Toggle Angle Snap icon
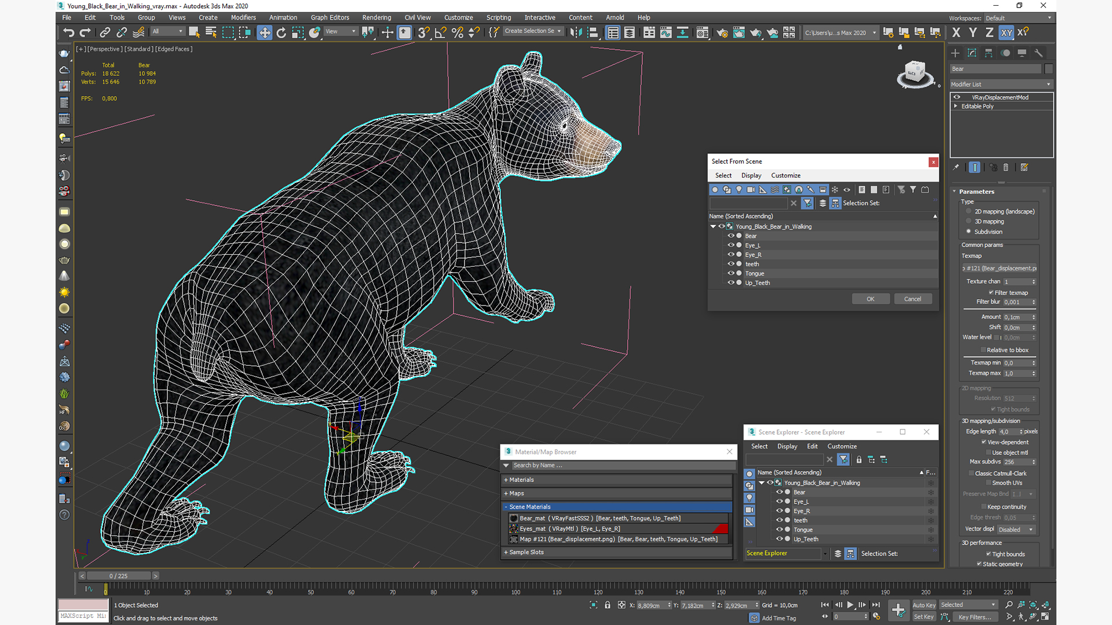Viewport: 1112px width, 625px height. [x=440, y=32]
